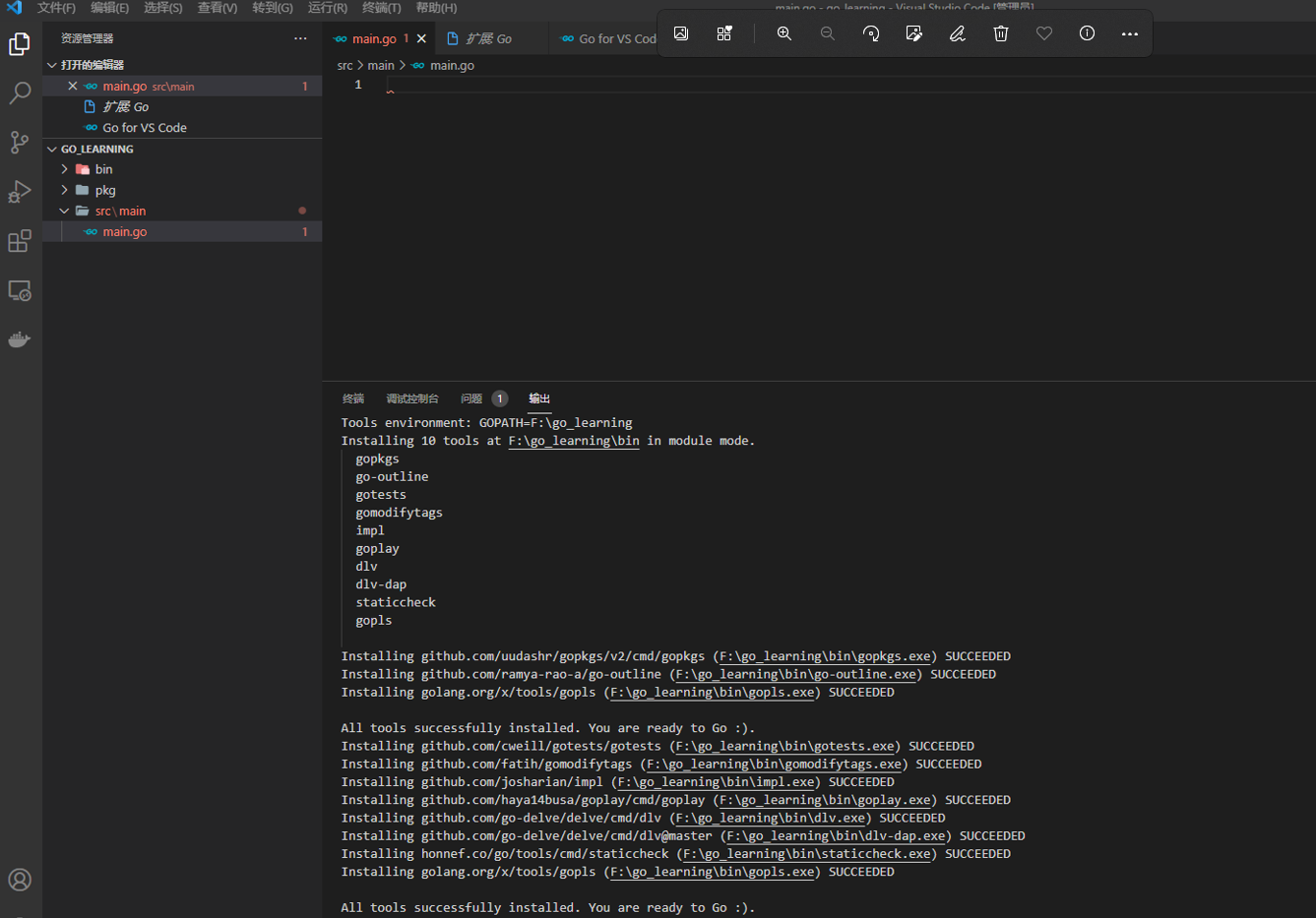
Task: Add to favorites with heart icon
Action: [1044, 33]
